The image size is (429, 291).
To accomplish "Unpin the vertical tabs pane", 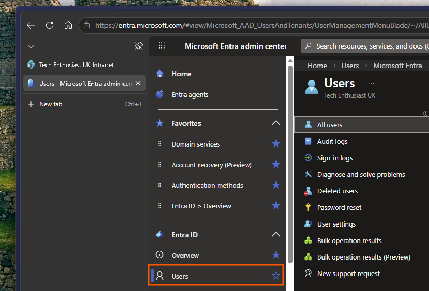I will [139, 45].
